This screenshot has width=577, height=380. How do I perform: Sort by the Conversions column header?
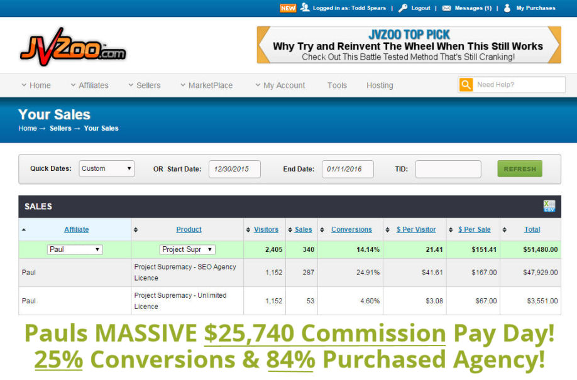pos(351,229)
